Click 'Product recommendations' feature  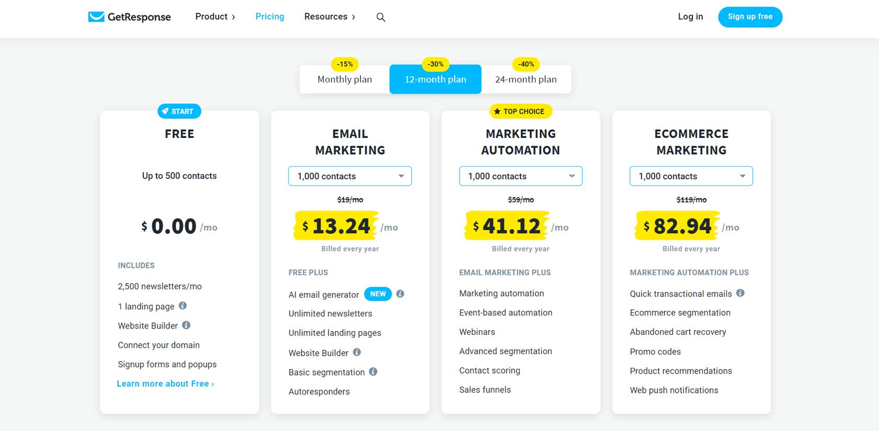coord(681,371)
